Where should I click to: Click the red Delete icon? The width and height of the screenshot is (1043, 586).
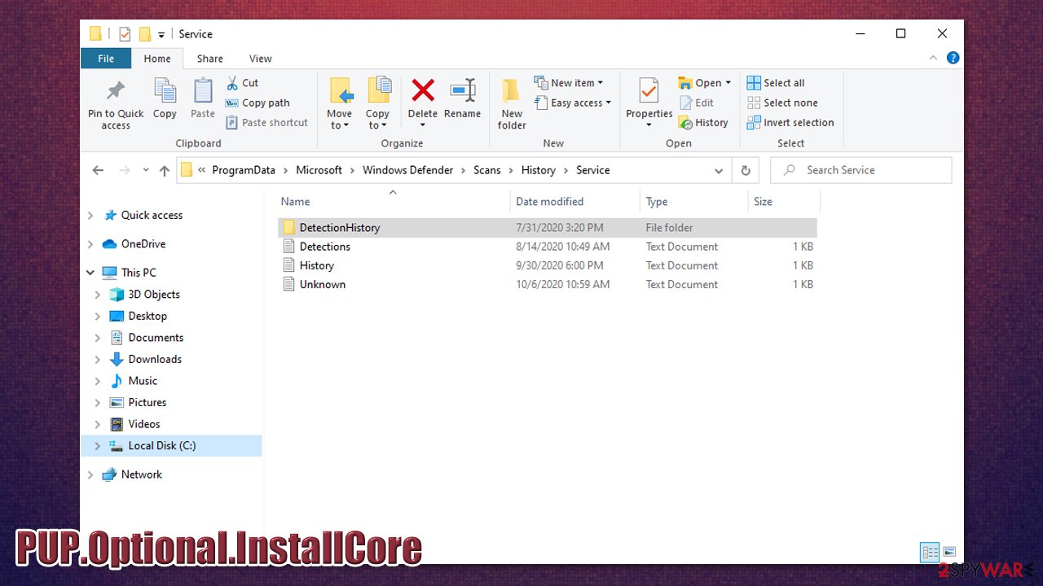tap(423, 90)
